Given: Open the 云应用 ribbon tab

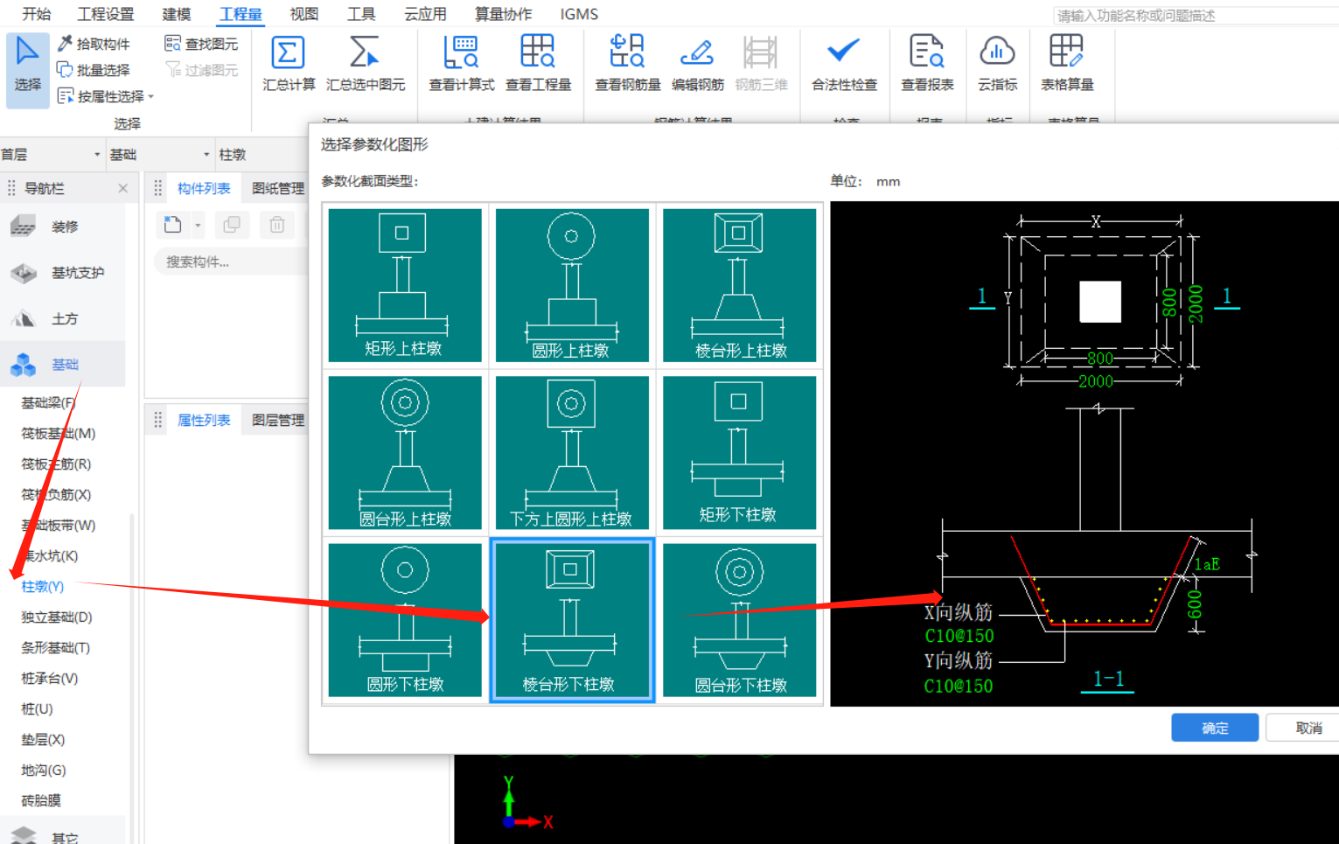Looking at the screenshot, I should [425, 14].
